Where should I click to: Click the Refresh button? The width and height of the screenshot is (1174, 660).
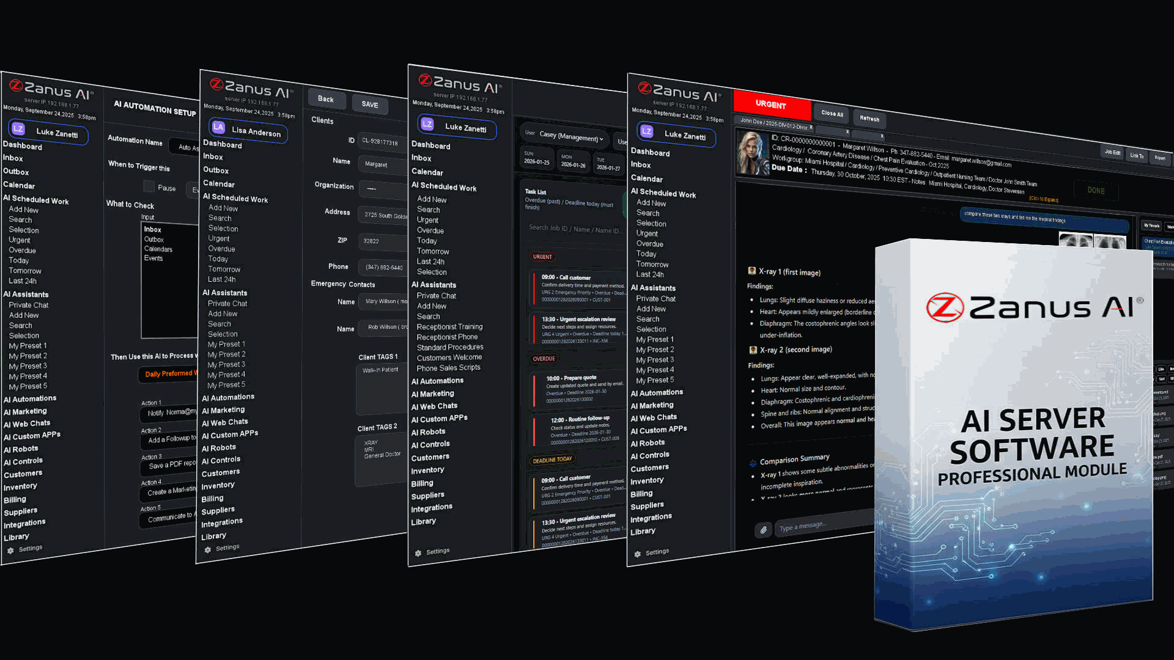869,119
